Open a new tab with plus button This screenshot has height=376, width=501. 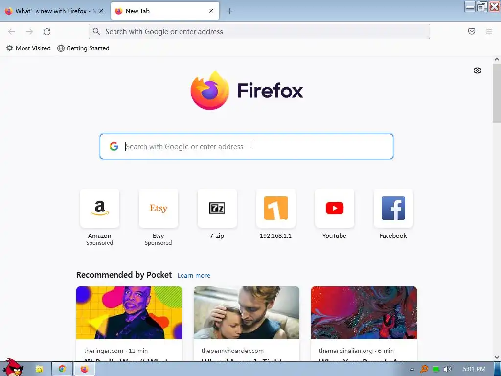point(230,11)
